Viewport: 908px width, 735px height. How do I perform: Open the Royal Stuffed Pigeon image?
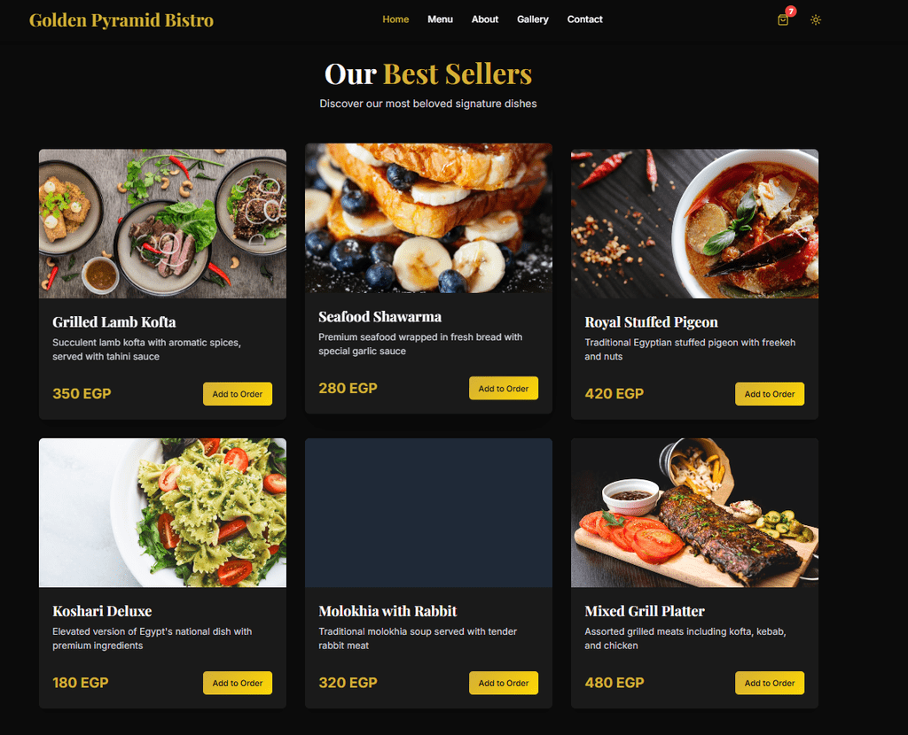tap(695, 224)
